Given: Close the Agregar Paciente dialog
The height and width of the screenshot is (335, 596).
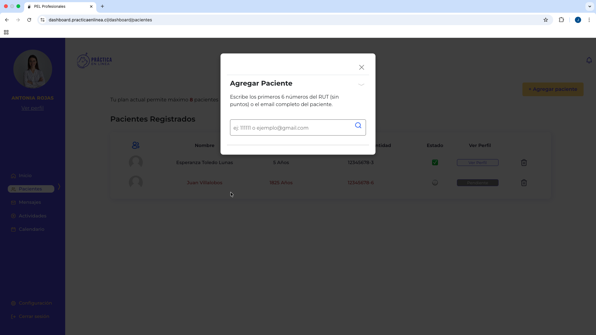Looking at the screenshot, I should point(361,67).
